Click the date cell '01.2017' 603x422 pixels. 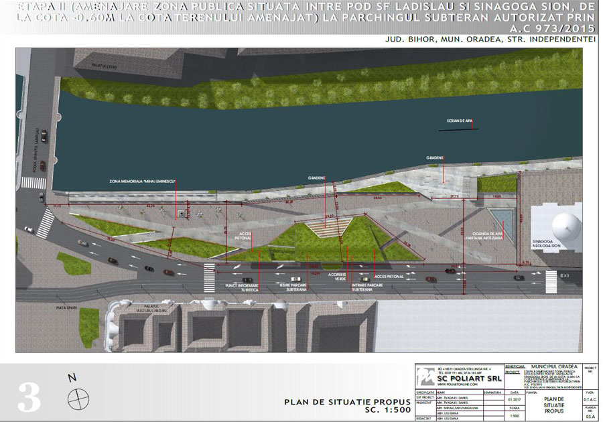tap(514, 400)
